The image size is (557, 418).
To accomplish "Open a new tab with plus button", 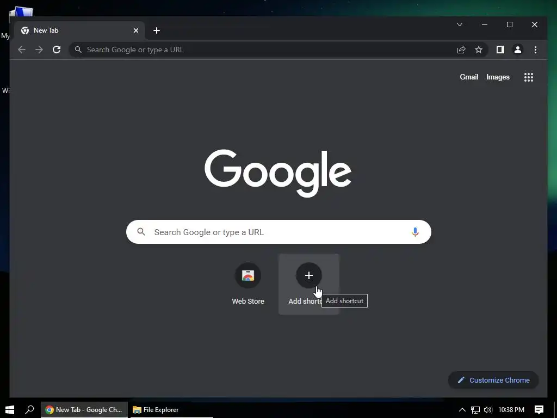I will point(156,30).
